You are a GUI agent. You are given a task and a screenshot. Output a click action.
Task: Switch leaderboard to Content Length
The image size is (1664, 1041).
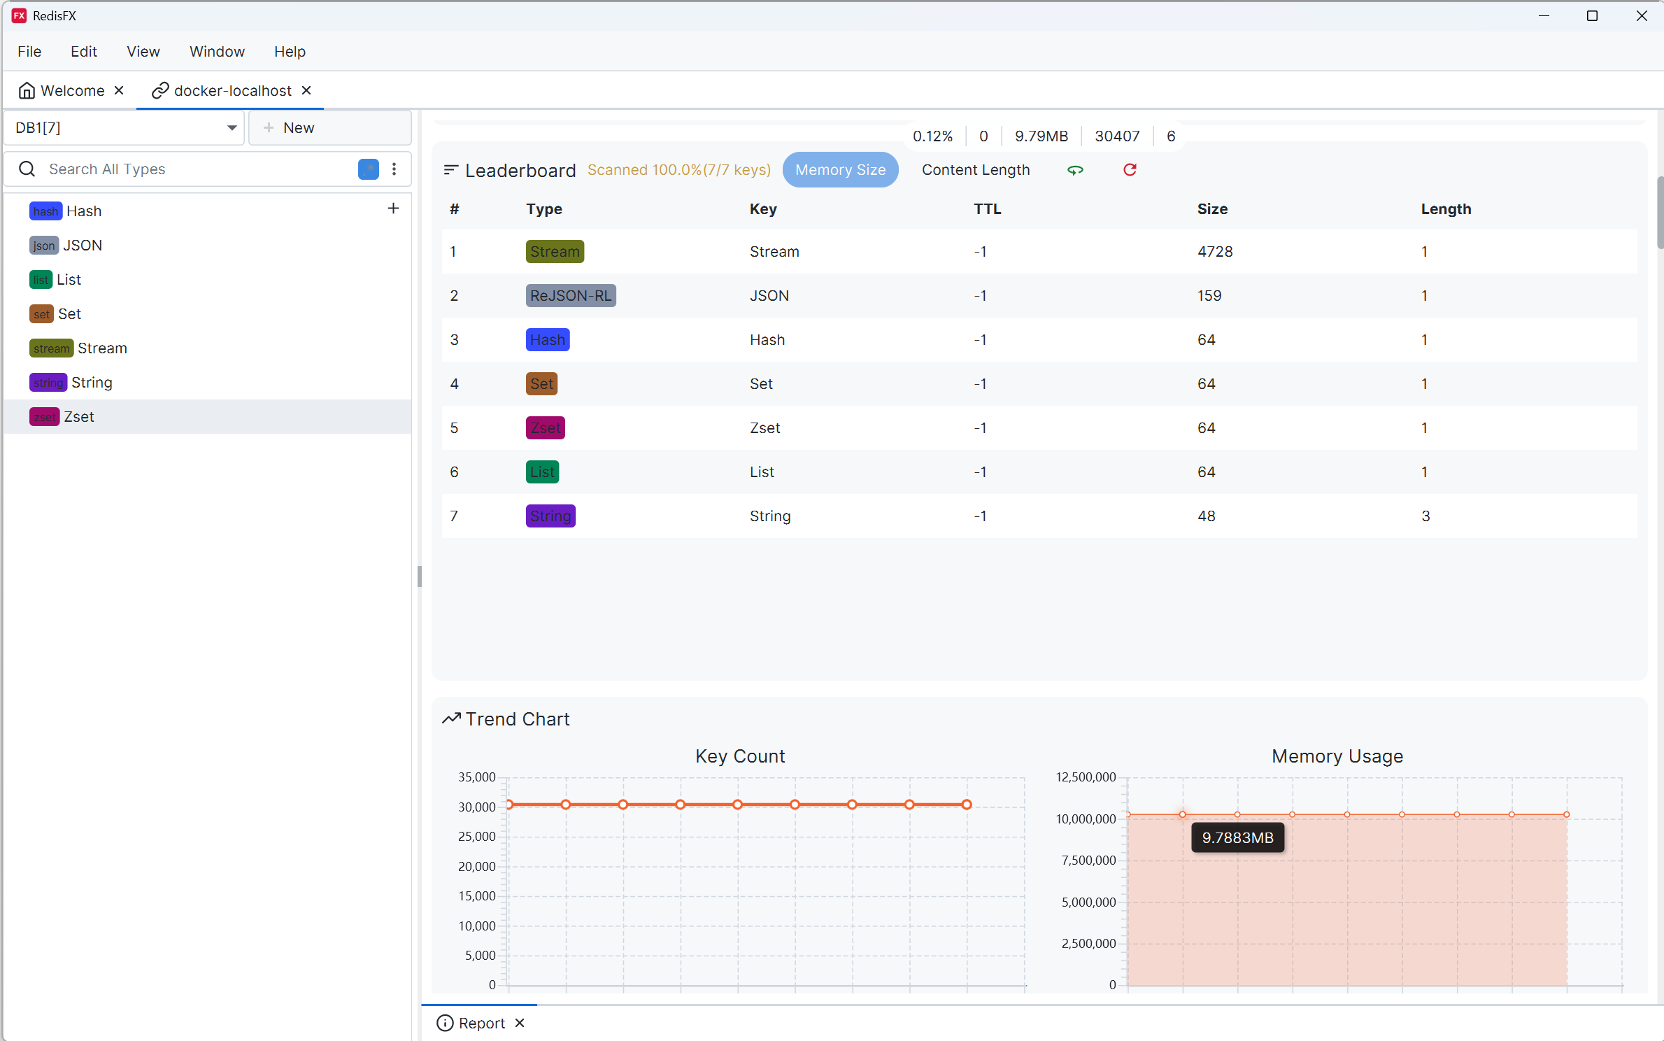(x=975, y=170)
